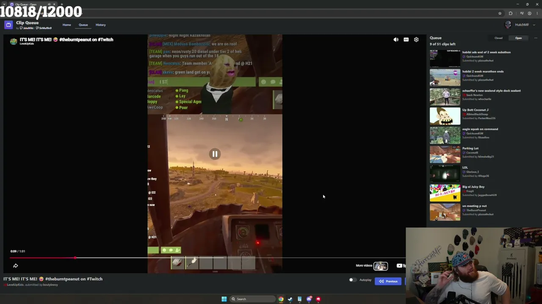Viewport: 542px width, 304px height.
Task: Open Google Chrome from the taskbar
Action: coord(281,299)
